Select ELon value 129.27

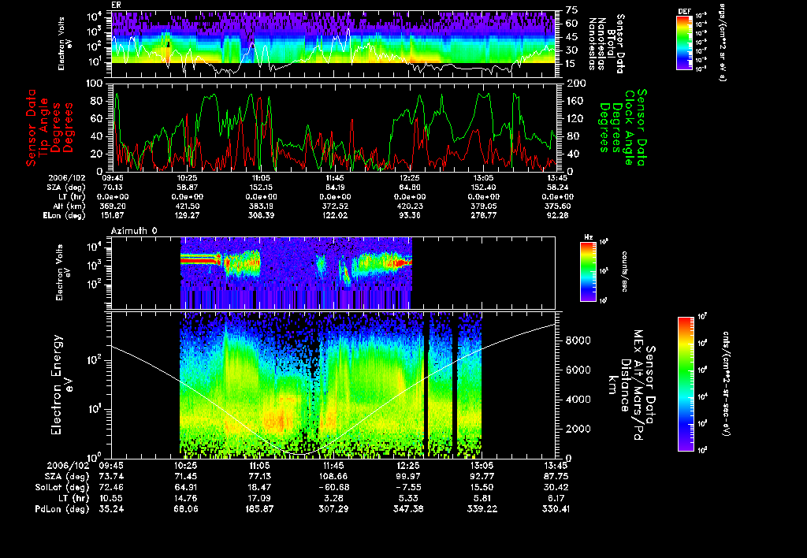(x=188, y=215)
